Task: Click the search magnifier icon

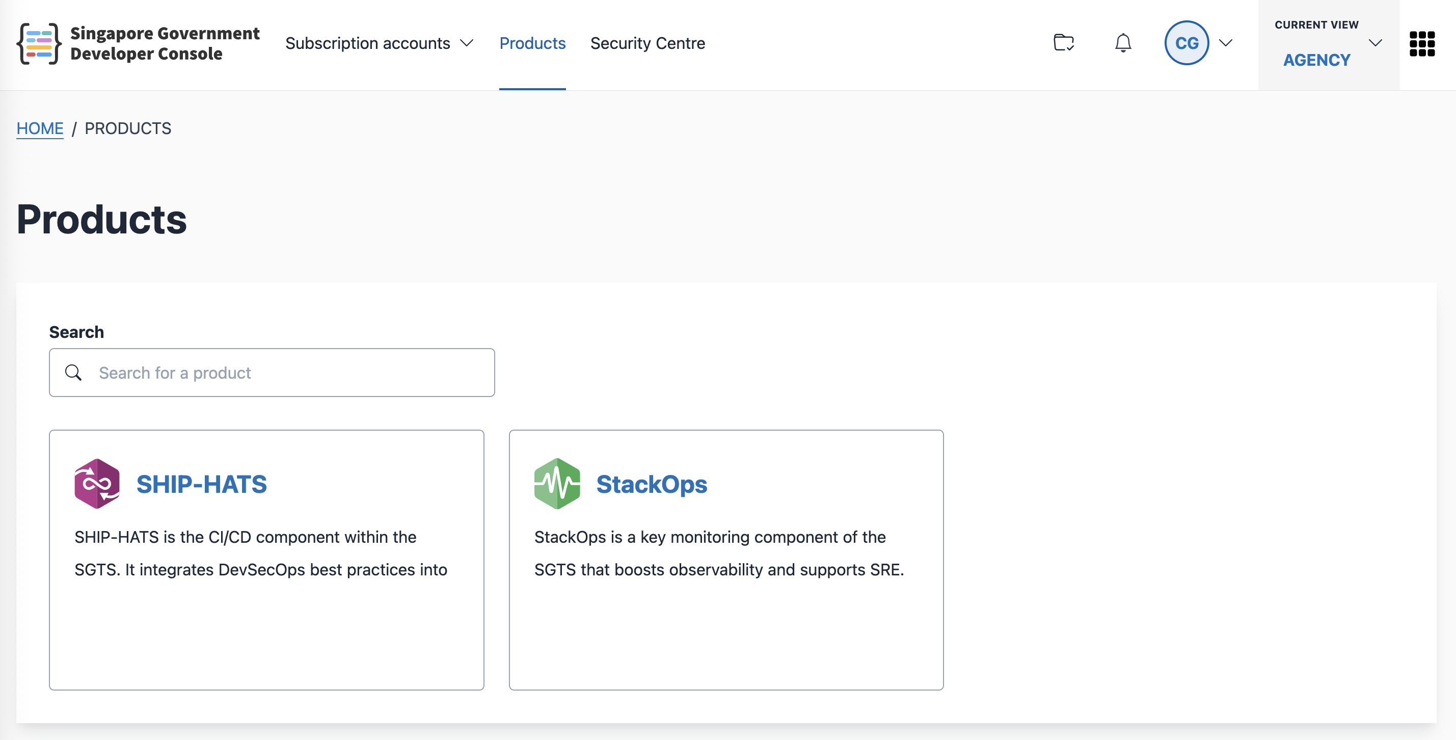Action: [x=73, y=373]
